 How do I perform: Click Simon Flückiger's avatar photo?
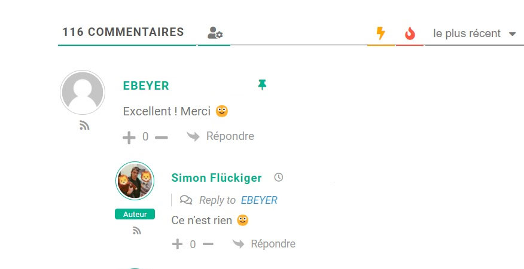[x=135, y=181]
